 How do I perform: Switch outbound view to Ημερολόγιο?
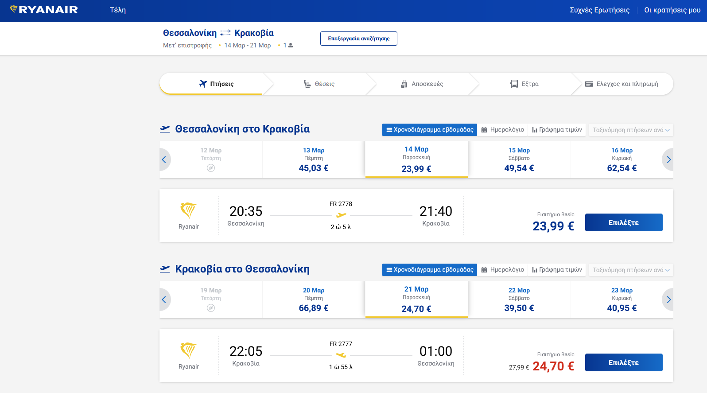(x=503, y=130)
